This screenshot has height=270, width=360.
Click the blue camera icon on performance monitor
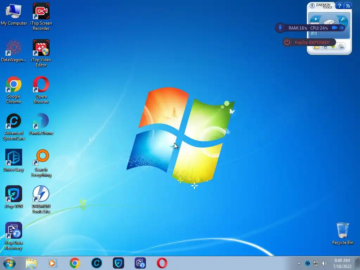pos(335,28)
